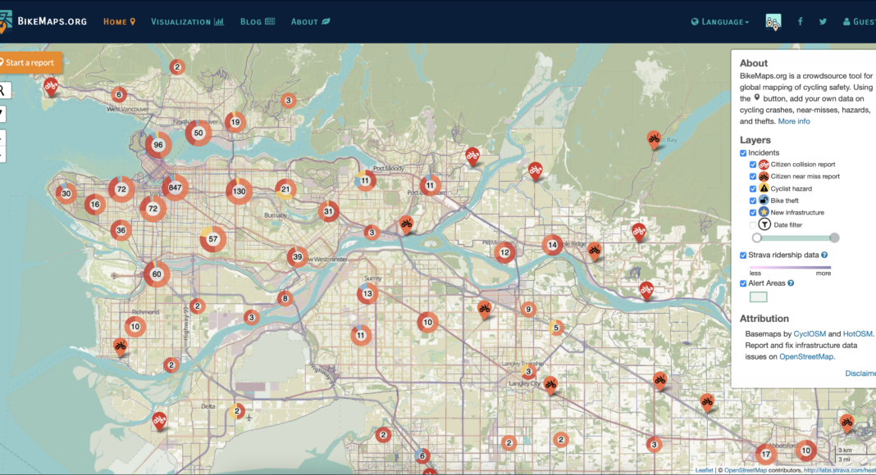Go to the Blog page
The width and height of the screenshot is (876, 475).
point(258,21)
